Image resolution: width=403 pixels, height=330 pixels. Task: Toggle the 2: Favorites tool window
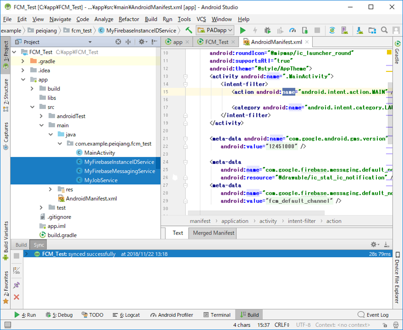pos(6,287)
